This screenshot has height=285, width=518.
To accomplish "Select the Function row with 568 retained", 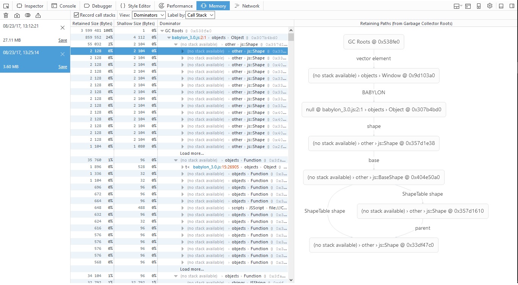I will tap(179, 262).
